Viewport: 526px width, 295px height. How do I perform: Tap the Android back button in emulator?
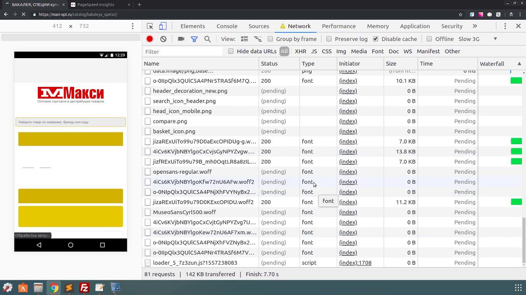[x=39, y=245]
